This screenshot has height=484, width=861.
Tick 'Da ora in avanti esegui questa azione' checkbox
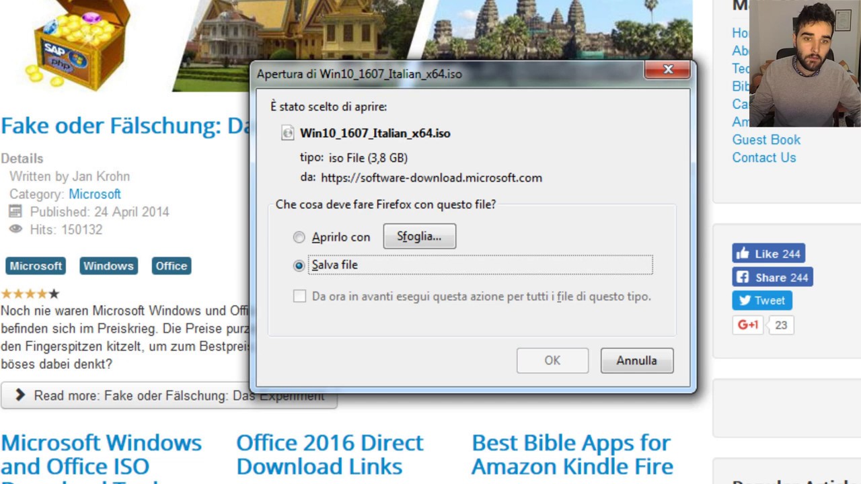pos(299,296)
